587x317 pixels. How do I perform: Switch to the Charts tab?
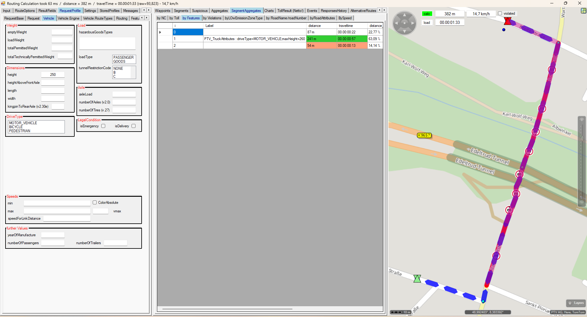coord(269,11)
